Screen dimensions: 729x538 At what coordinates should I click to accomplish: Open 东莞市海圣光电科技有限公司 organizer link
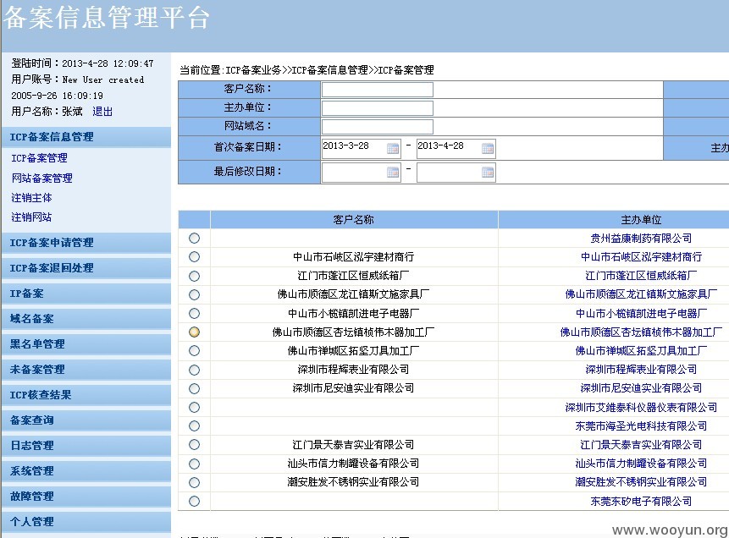pyautogui.click(x=641, y=426)
